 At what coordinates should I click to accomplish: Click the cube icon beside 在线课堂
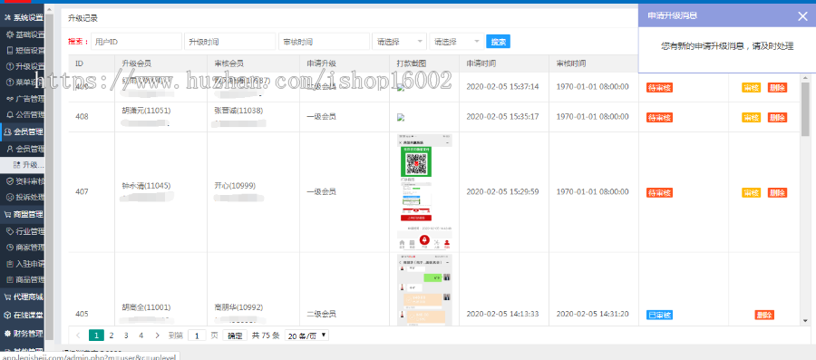[7, 315]
